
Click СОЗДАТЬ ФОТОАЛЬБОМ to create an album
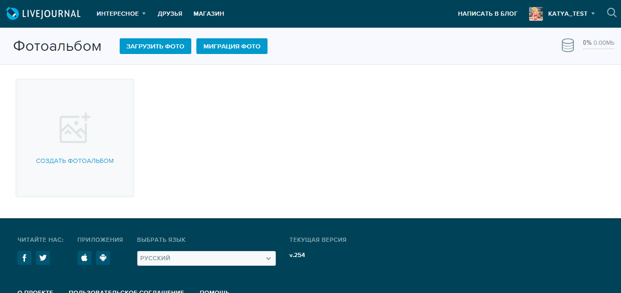74,161
